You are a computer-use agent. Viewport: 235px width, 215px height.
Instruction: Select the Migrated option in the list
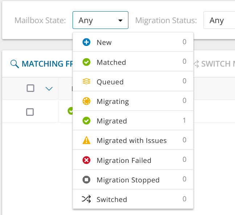coord(112,121)
